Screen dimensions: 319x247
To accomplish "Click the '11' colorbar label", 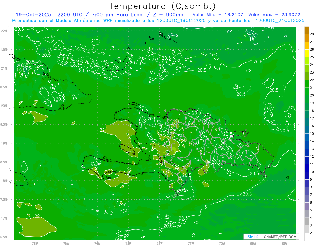I will 312,164.
